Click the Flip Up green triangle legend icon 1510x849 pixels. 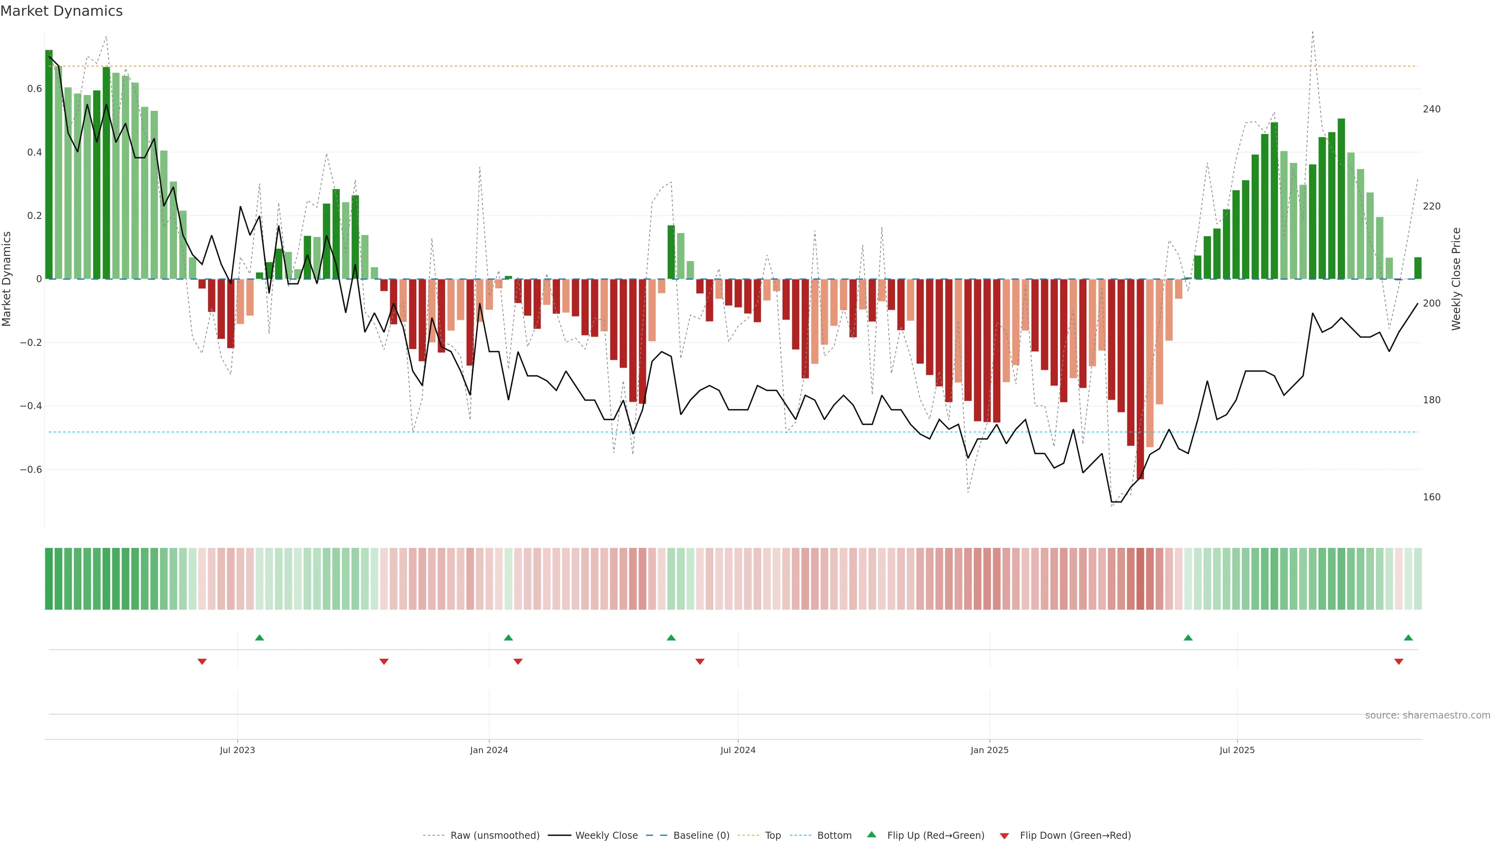[x=872, y=834]
